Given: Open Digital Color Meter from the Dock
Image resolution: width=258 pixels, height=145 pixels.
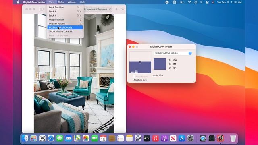Looking at the screenshot, I should (x=221, y=138).
